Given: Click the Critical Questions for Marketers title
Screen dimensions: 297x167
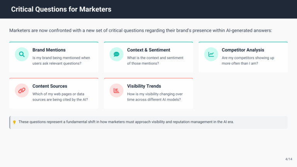Looking at the screenshot, I should coord(61,9).
